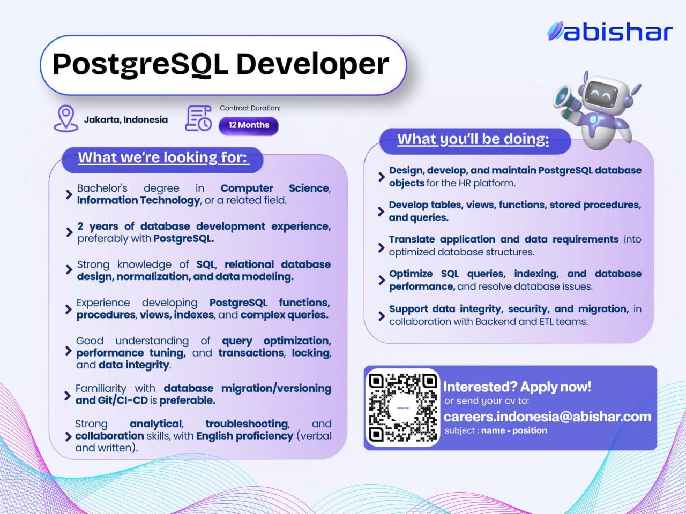Image resolution: width=686 pixels, height=514 pixels.
Task: Click the chevron beside Optimize SQL queries item
Action: pos(382,280)
